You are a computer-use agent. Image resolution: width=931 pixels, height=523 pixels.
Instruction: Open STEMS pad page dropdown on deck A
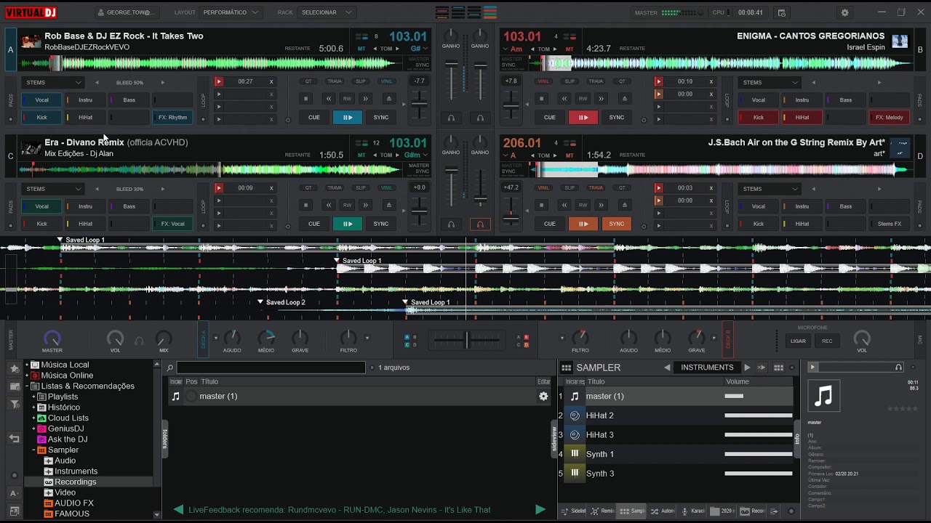pyautogui.click(x=54, y=82)
